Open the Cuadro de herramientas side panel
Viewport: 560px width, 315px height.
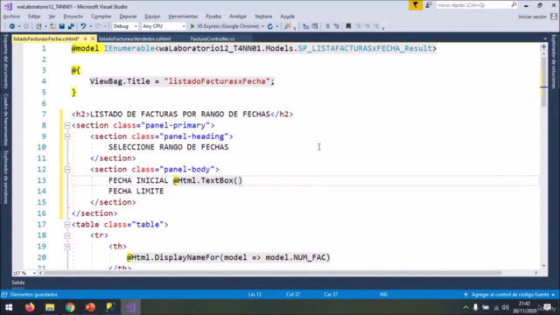point(6,120)
